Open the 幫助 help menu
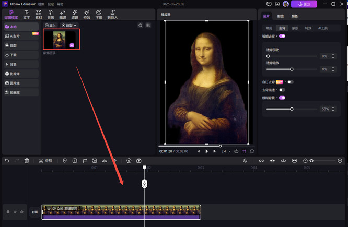This screenshot has height=227, width=348. pyautogui.click(x=60, y=4)
